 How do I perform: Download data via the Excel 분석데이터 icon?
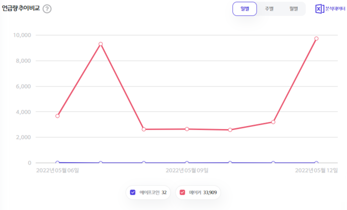tap(330, 9)
